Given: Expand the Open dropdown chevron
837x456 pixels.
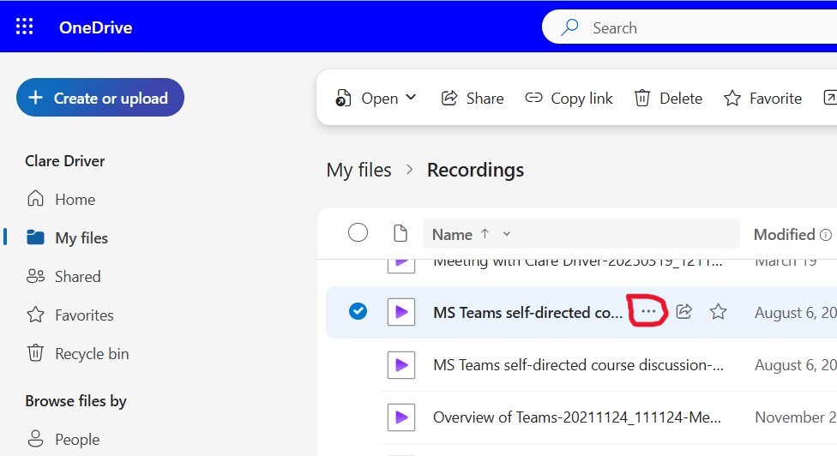Looking at the screenshot, I should tap(411, 98).
